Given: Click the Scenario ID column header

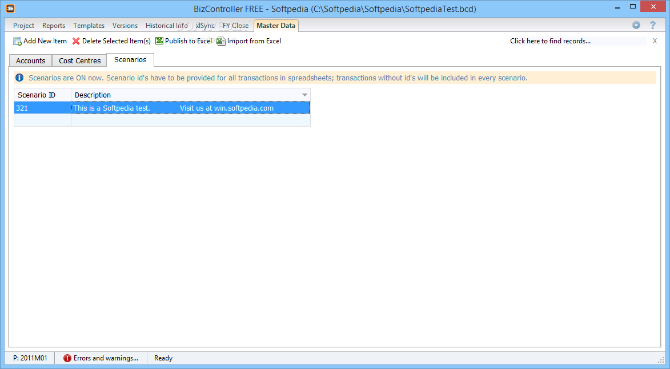Looking at the screenshot, I should pos(42,95).
